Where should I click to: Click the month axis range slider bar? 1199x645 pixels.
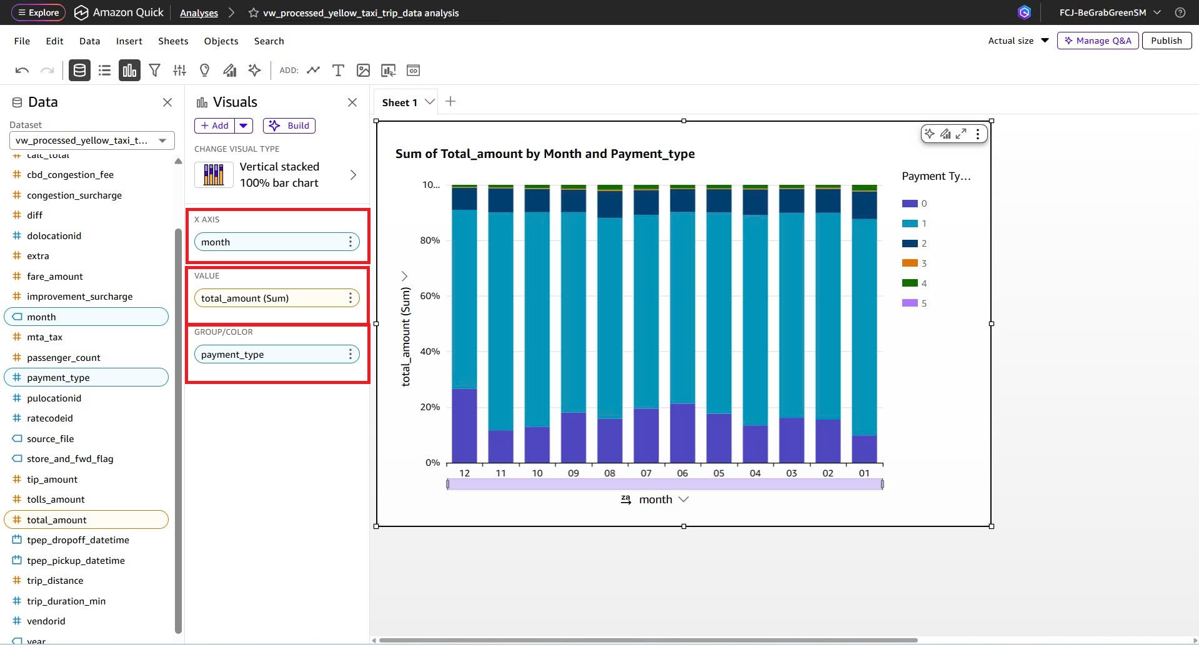[x=665, y=484]
